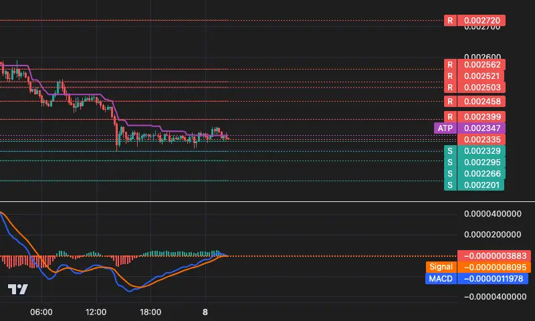535x321 pixels.
Task: Click the current price label 0.002335
Action: [x=481, y=140]
